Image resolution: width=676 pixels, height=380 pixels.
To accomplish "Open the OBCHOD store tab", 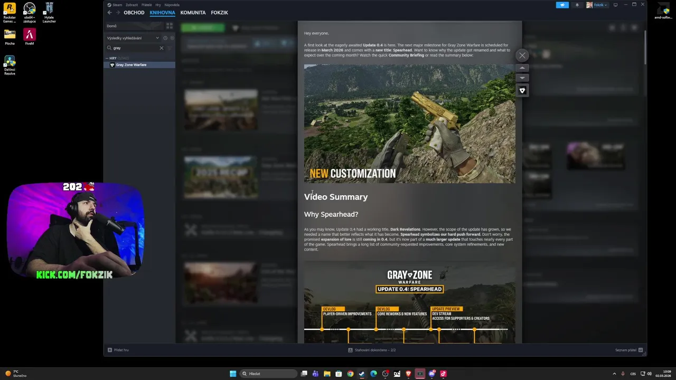I will (x=134, y=13).
